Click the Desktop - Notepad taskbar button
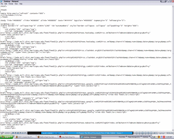174x139 pixels. click(90, 137)
